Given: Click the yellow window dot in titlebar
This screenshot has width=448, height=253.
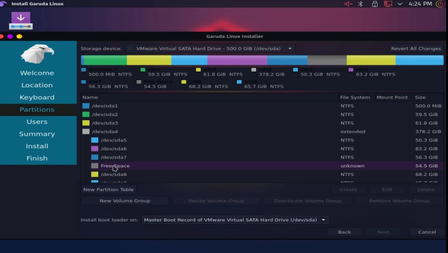Looking at the screenshot, I should [x=19, y=36].
